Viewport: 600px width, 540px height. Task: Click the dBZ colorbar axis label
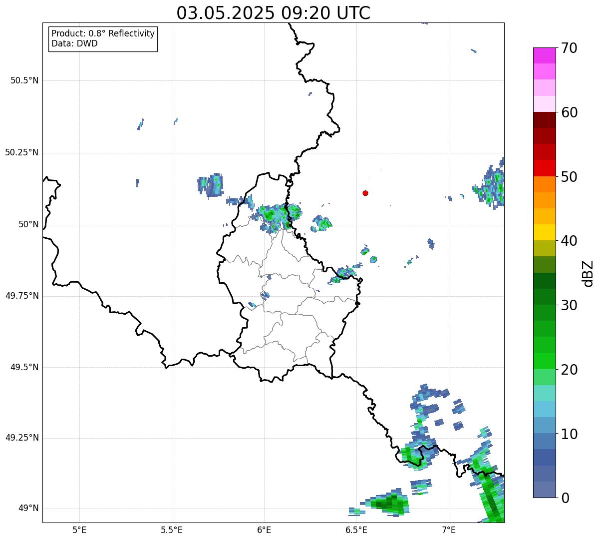[x=588, y=273]
